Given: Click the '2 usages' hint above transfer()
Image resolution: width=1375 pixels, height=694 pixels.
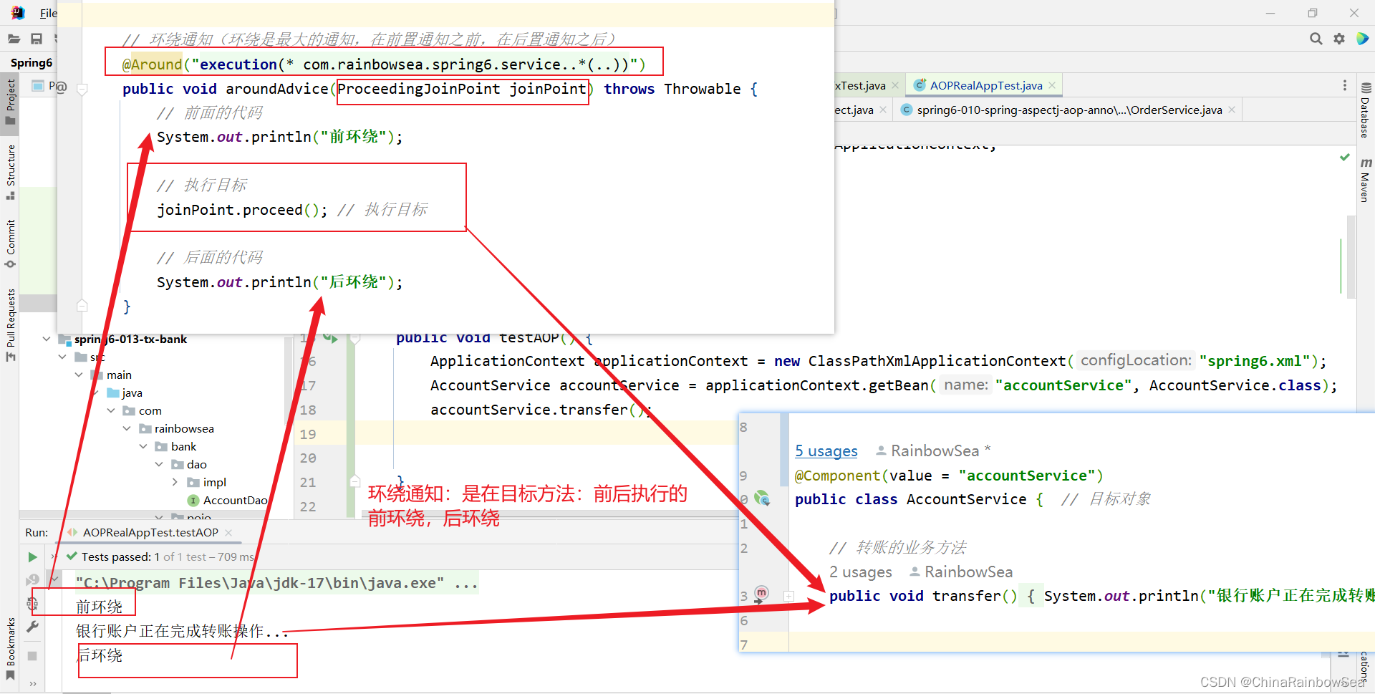Looking at the screenshot, I should [x=860, y=572].
